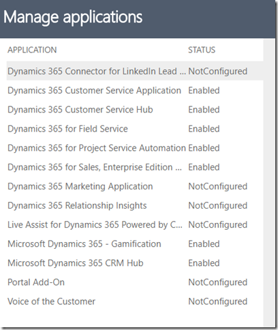
Task: Select Microsoft Dynamics 365 - Gamification
Action: 84,244
